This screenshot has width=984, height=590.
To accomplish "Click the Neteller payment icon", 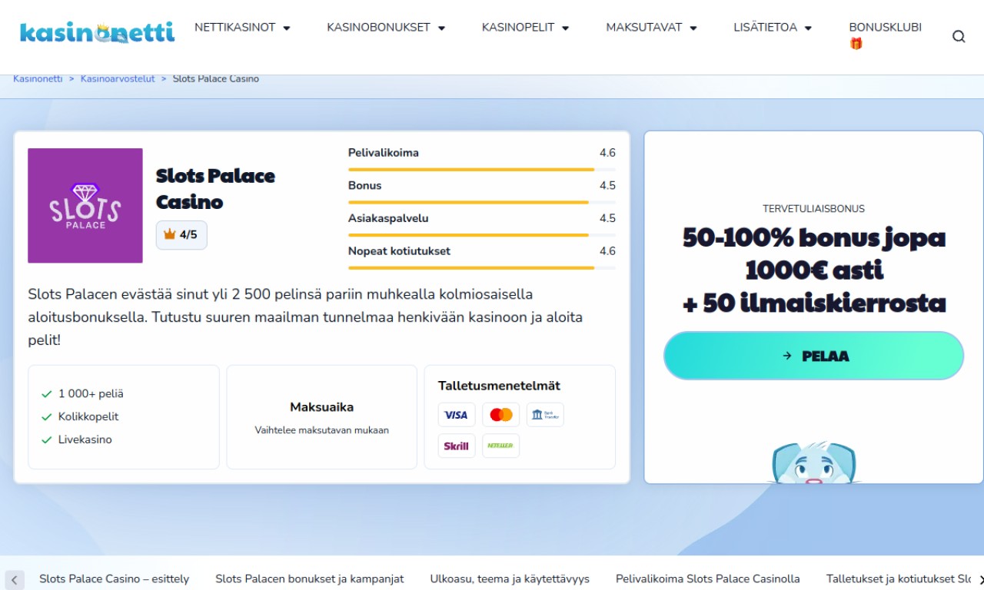I will click(x=501, y=446).
